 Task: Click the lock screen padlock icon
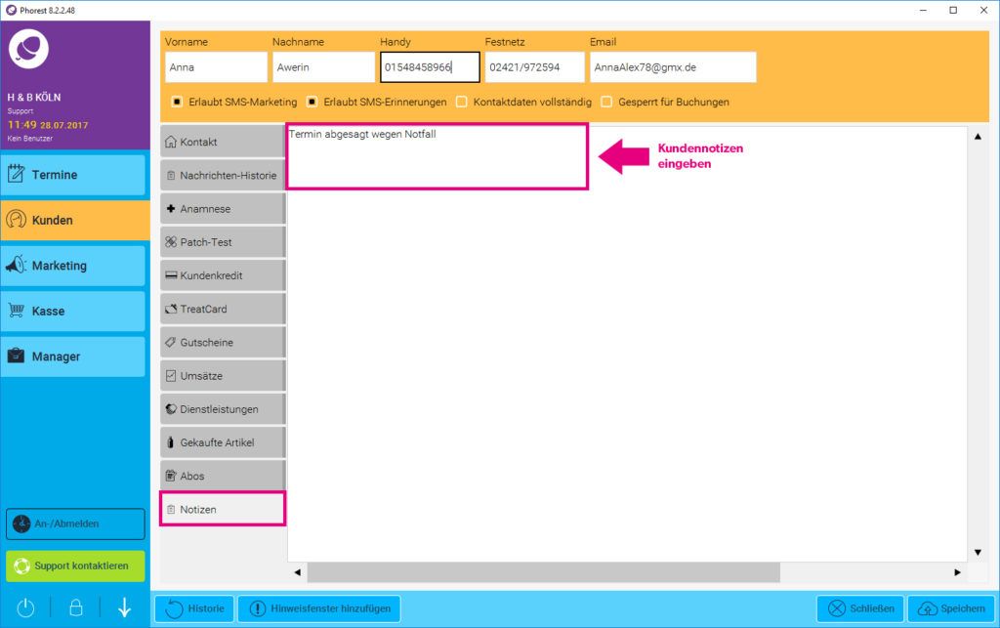pyautogui.click(x=75, y=607)
